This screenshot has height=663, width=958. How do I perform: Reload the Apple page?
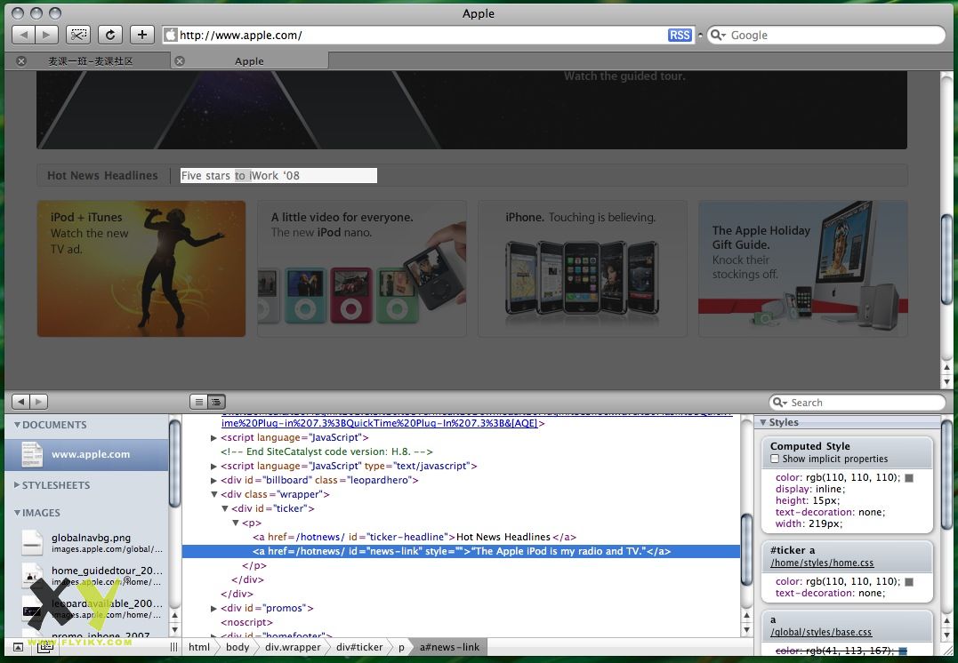coord(110,35)
